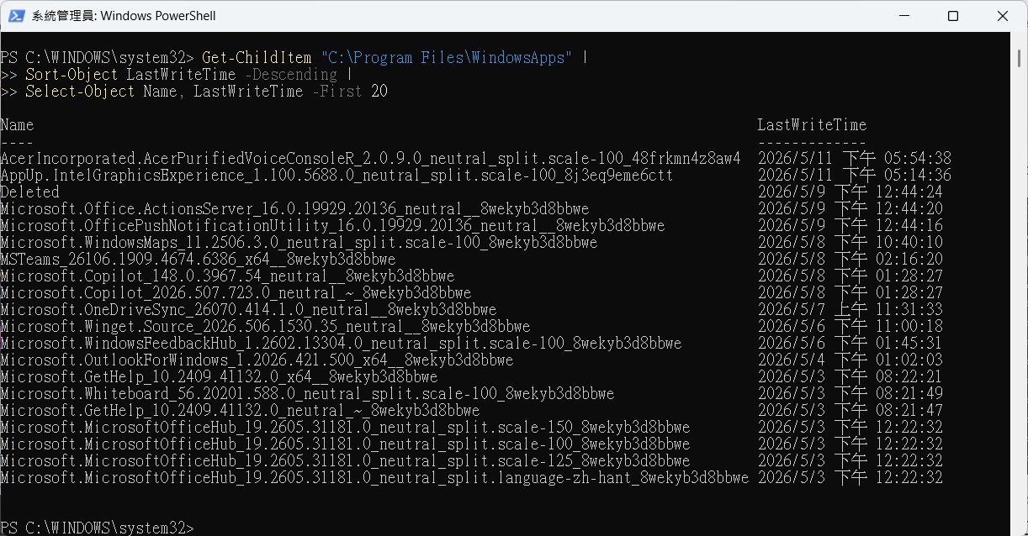This screenshot has width=1028, height=536.
Task: Select the Microsoft.Copilot_148.0.3967.54 entry
Action: 227,276
